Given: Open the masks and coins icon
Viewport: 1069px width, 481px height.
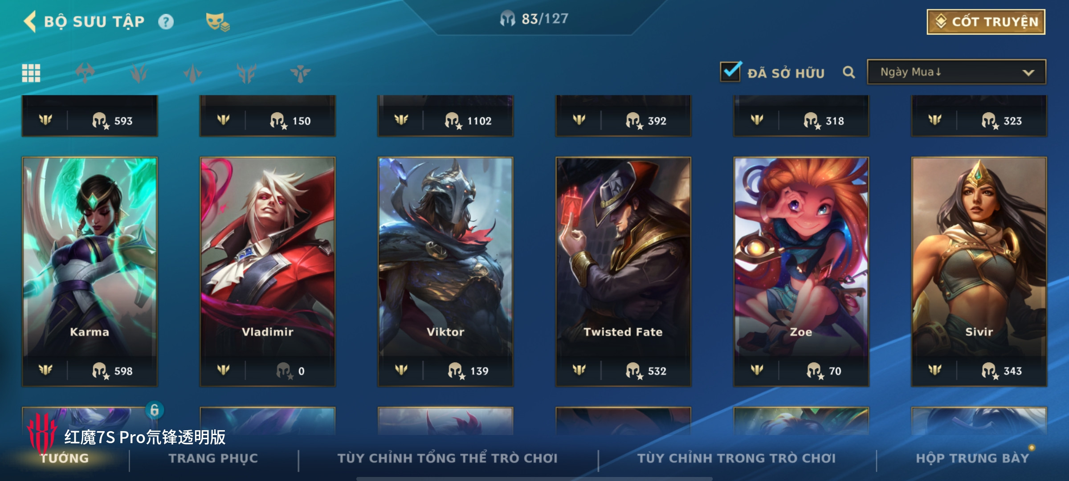Looking at the screenshot, I should point(217,22).
